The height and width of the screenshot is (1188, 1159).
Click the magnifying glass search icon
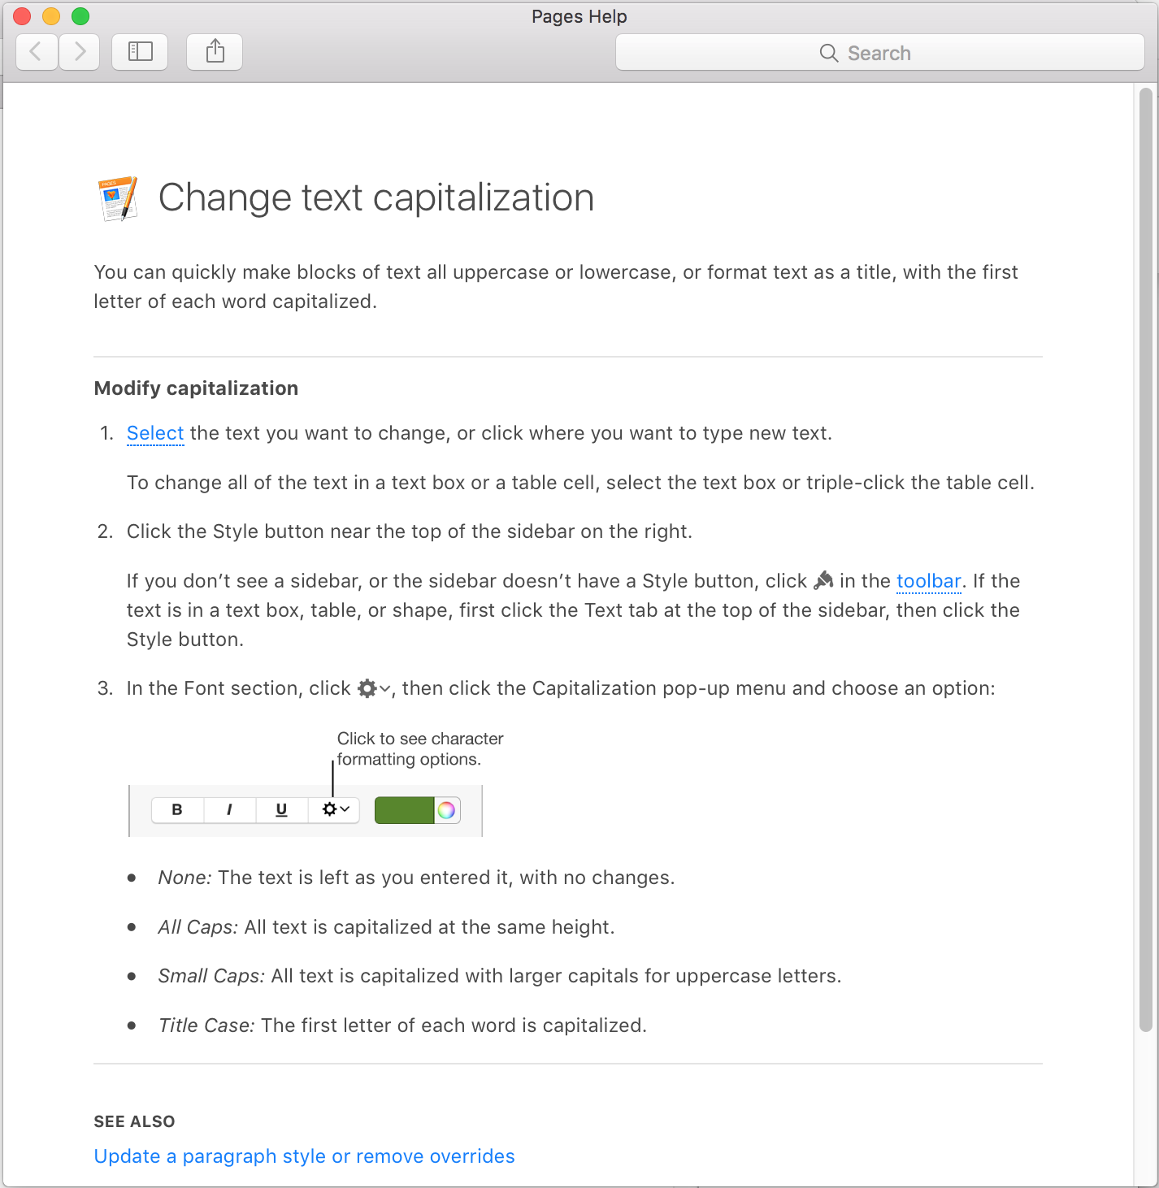pyautogui.click(x=828, y=54)
